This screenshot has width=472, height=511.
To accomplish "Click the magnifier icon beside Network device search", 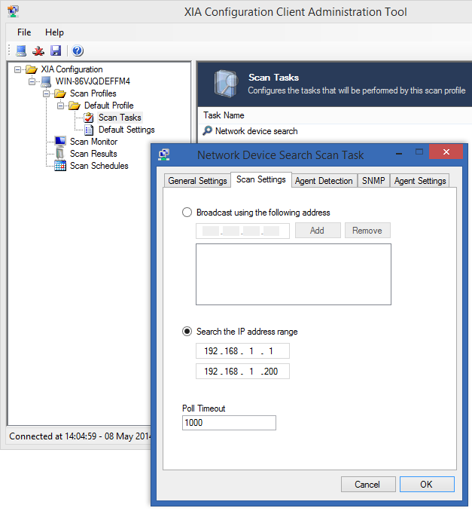I will point(207,130).
